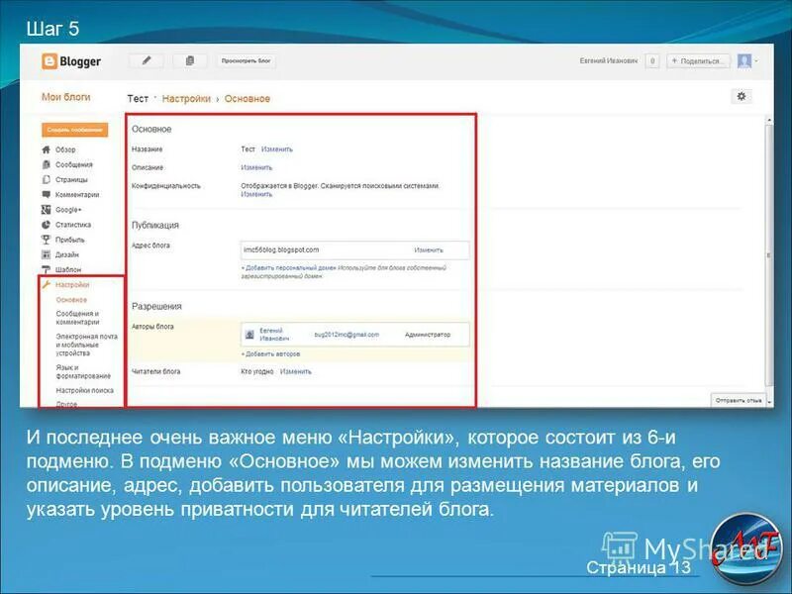Open Google+ sidebar icon
This screenshot has height=594, width=792.
[x=46, y=210]
